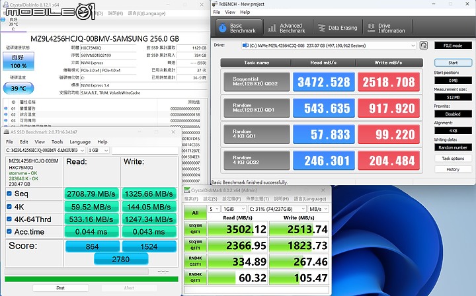Open the C: 31% drive dropdown in CrystalDiskMark
This screenshot has height=296, width=476.
(x=277, y=209)
